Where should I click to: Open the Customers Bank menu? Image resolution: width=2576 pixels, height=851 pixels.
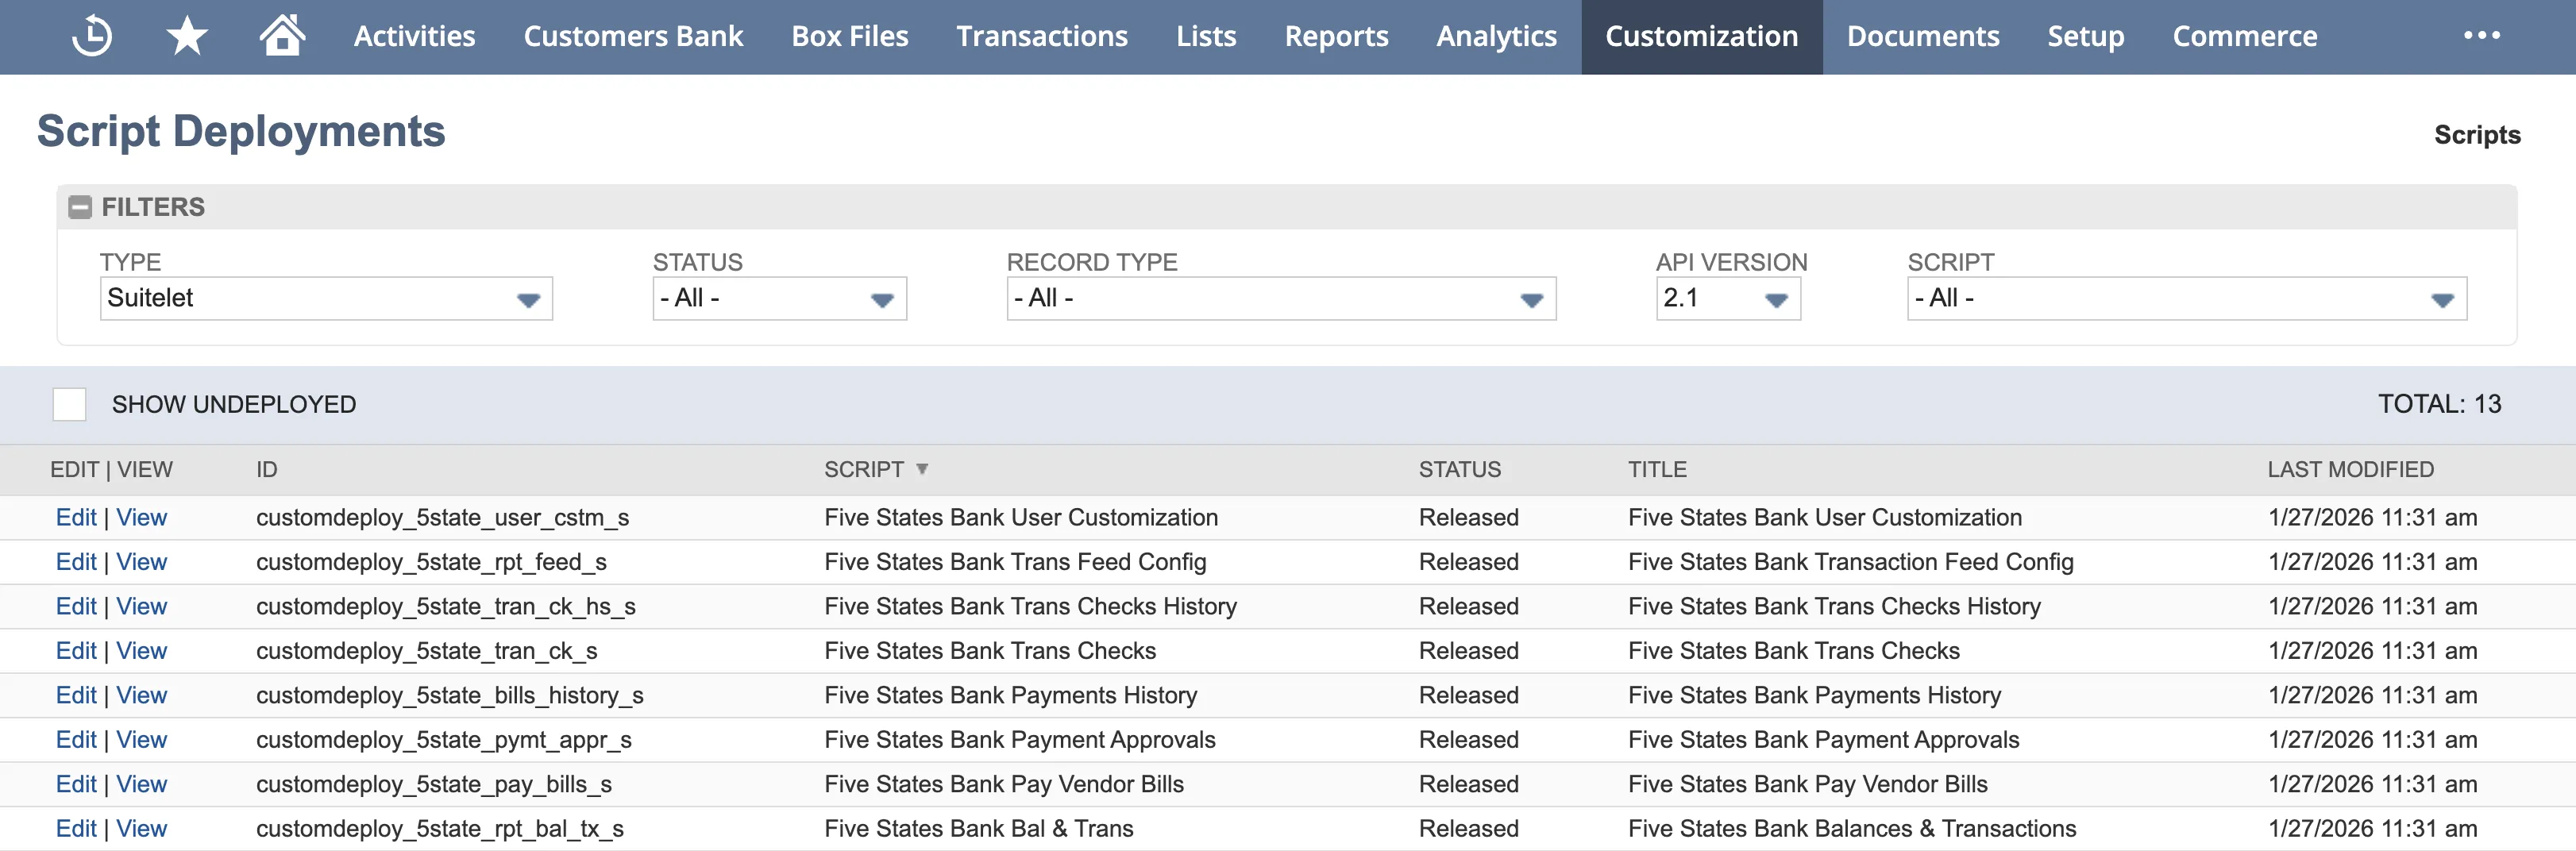(x=633, y=36)
